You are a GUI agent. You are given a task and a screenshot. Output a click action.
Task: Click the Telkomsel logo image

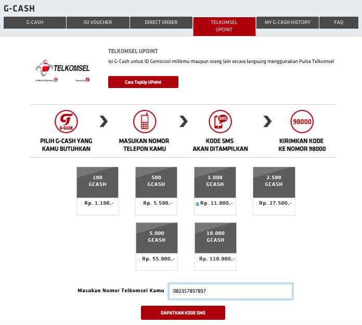click(62, 71)
